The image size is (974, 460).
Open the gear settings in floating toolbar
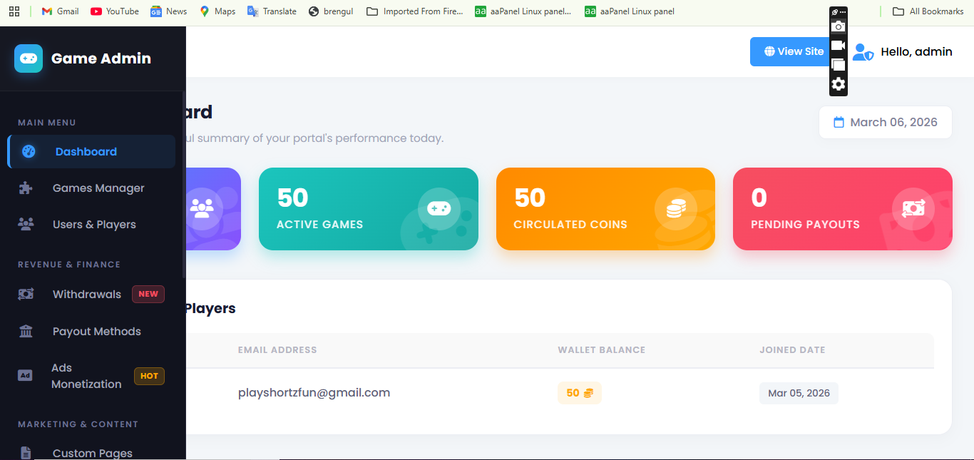(839, 84)
